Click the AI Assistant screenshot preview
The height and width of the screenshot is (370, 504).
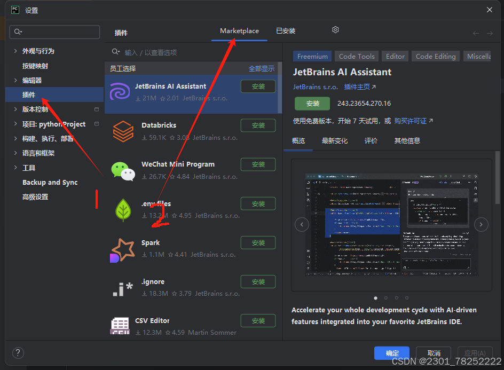coord(391,225)
